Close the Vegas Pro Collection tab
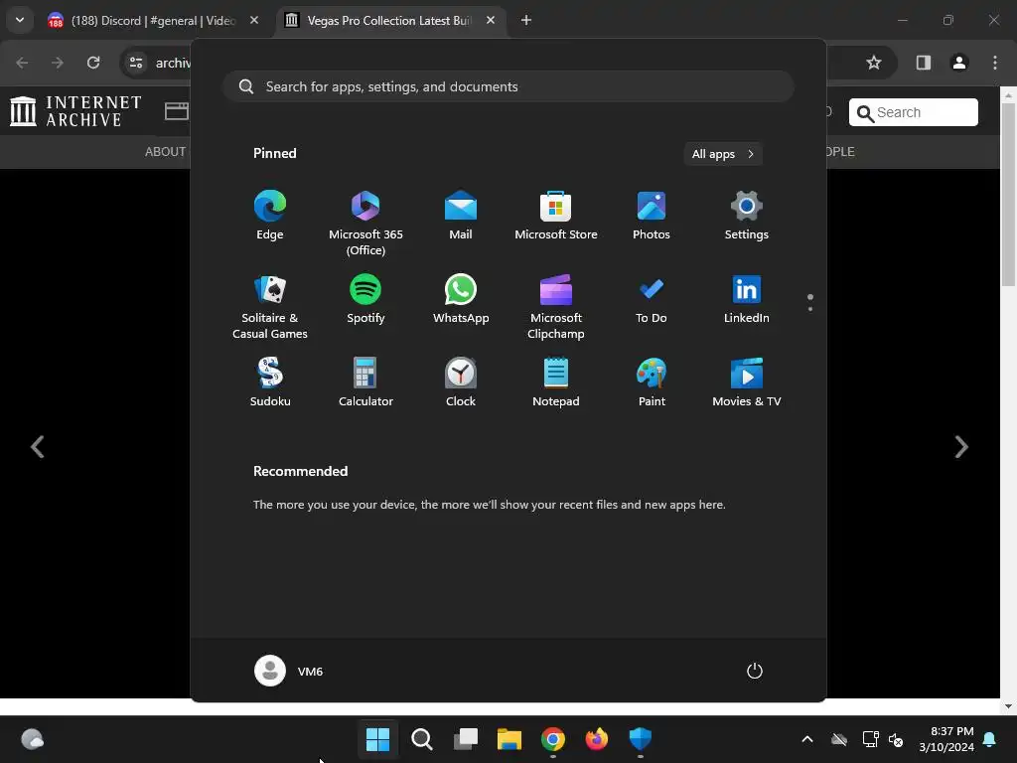The image size is (1017, 763). click(x=491, y=20)
